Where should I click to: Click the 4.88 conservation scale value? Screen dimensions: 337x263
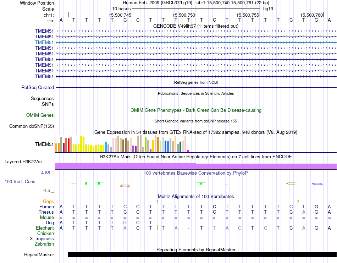click(45, 173)
